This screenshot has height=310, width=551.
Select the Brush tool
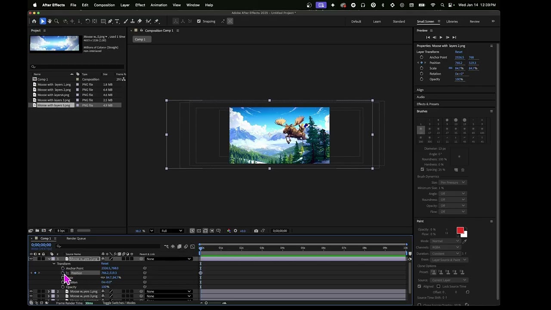[126, 21]
